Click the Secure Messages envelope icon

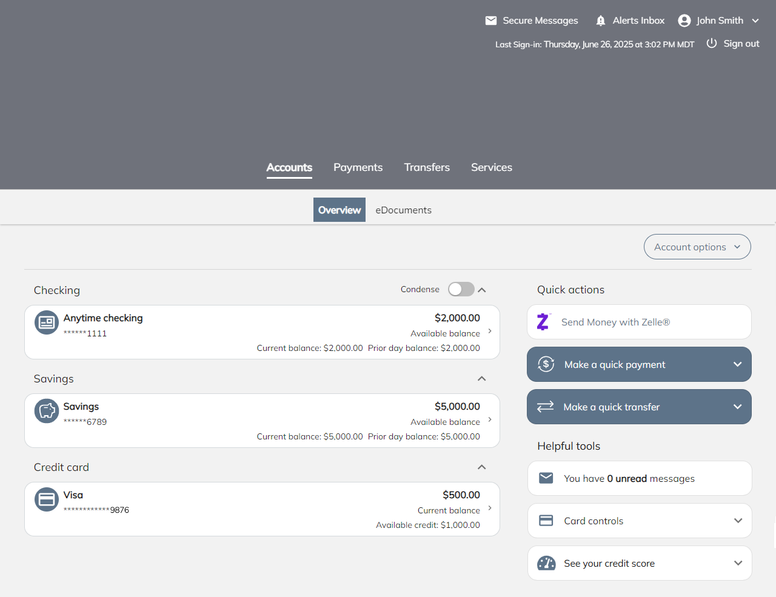(x=491, y=21)
